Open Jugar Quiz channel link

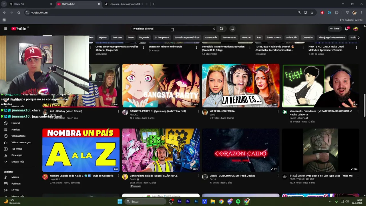tap(55, 179)
